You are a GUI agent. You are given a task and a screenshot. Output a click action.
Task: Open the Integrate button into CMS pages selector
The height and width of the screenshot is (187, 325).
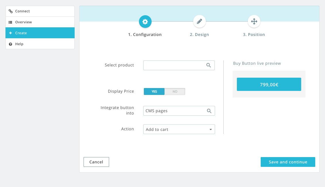pyautogui.click(x=175, y=111)
